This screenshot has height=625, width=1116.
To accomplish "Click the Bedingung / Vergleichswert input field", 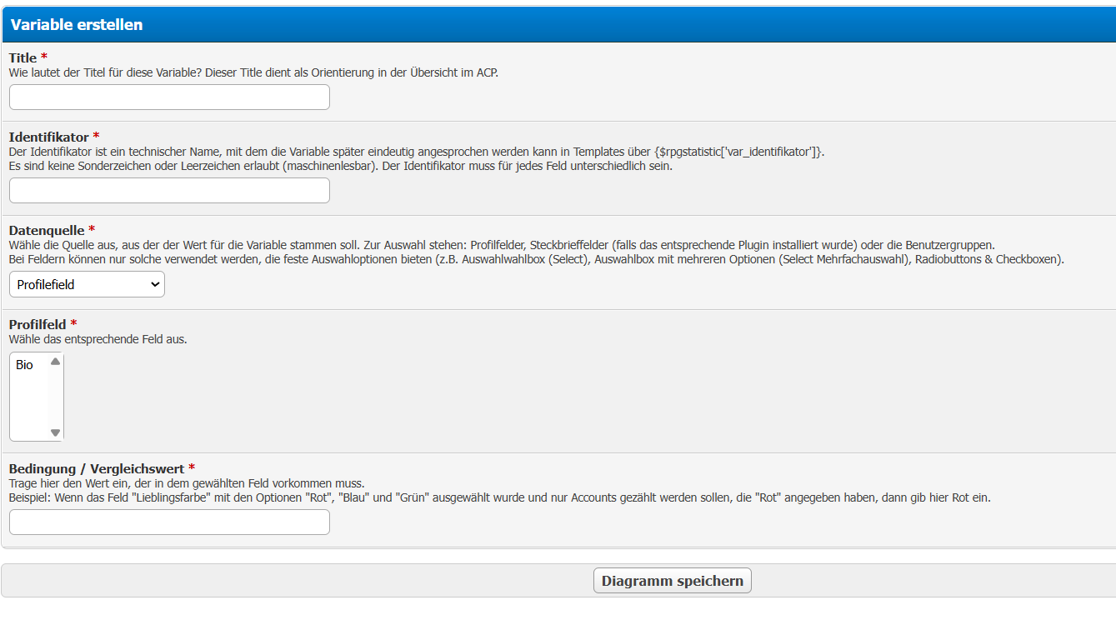I will [169, 522].
